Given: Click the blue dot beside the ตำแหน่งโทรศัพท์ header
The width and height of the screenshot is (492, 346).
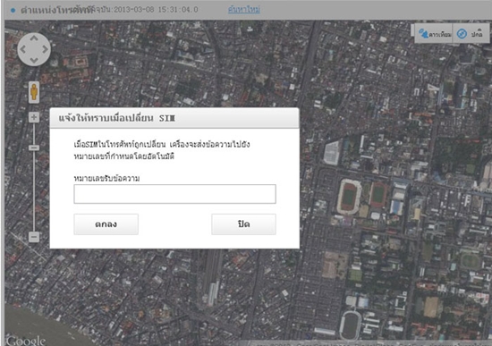Looking at the screenshot, I should (13, 11).
